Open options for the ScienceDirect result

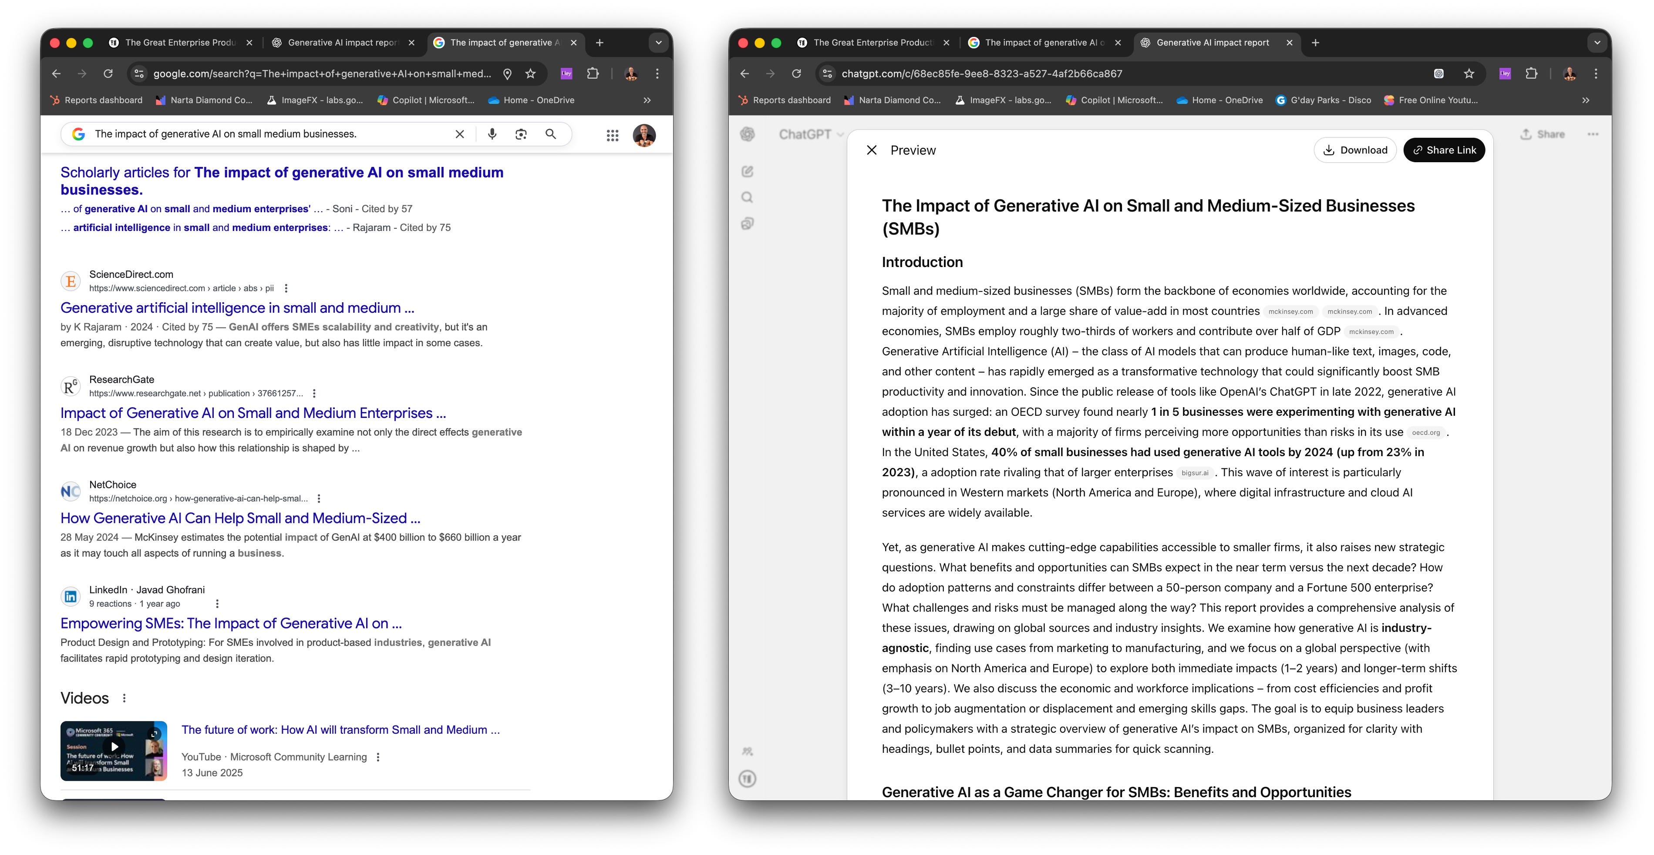286,288
